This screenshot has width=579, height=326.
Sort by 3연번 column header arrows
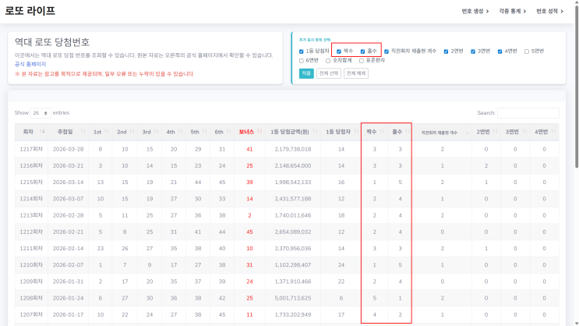[524, 132]
